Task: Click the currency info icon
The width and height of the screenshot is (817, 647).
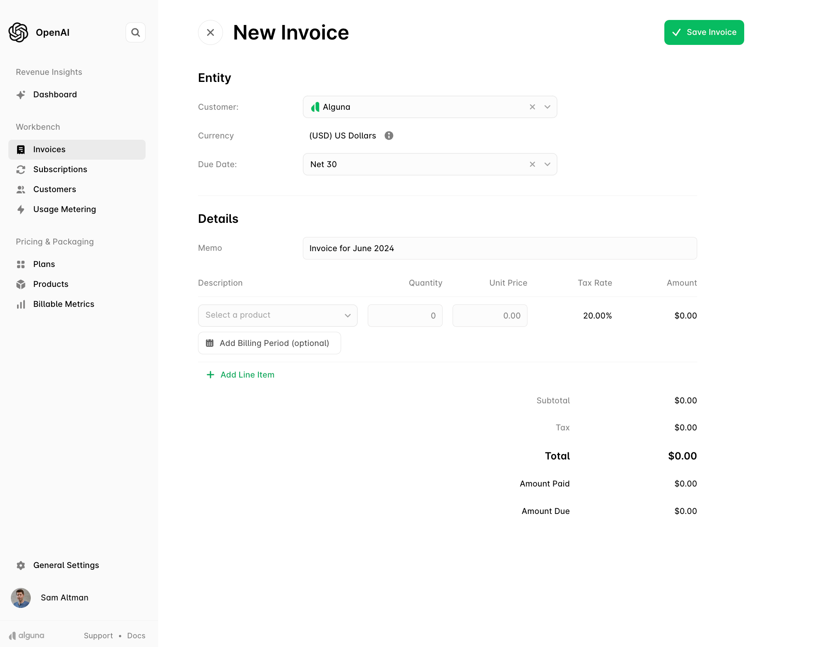Action: coord(389,136)
